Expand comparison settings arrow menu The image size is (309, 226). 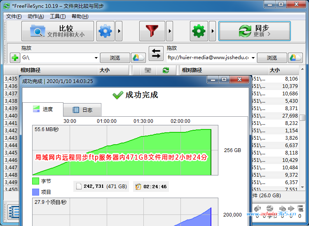119,31
